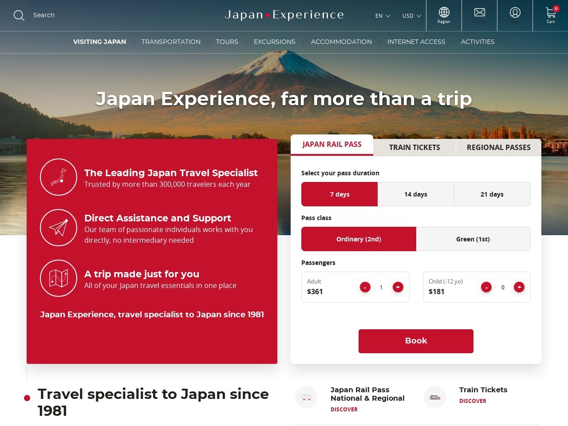
Task: Click the Japan Rail Pass National & Regional heading
Action: [367, 394]
